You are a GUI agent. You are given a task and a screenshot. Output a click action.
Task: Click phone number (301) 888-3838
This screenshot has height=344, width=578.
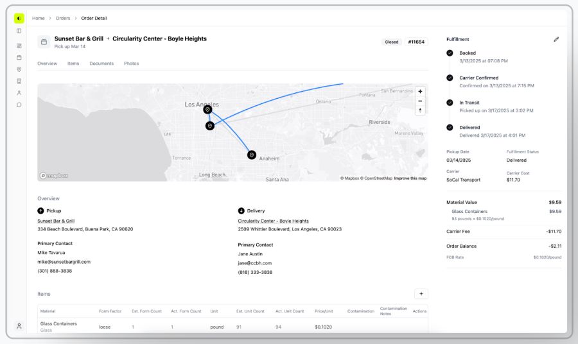point(55,271)
